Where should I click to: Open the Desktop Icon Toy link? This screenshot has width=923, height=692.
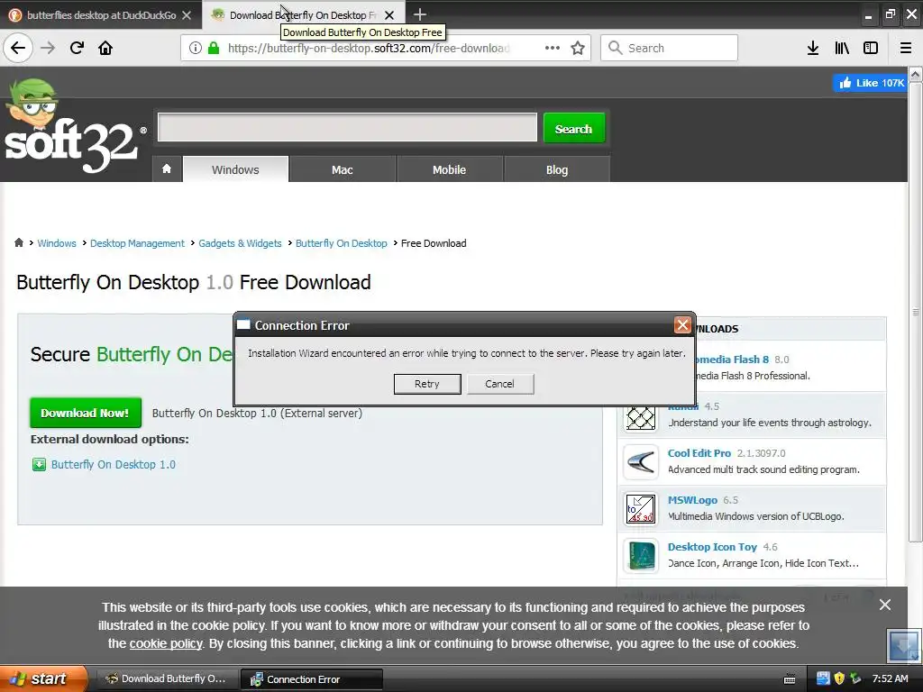pos(712,547)
